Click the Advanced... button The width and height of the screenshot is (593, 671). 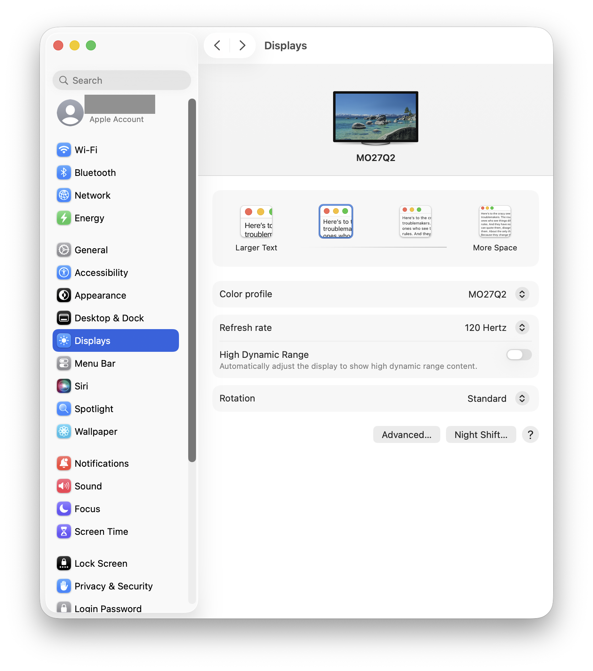[x=407, y=435]
